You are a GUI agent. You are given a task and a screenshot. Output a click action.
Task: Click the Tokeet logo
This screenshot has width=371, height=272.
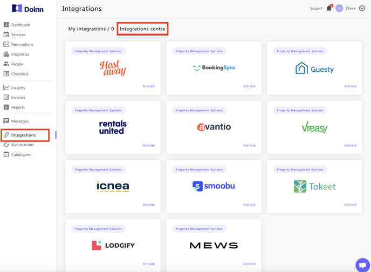pos(315,186)
